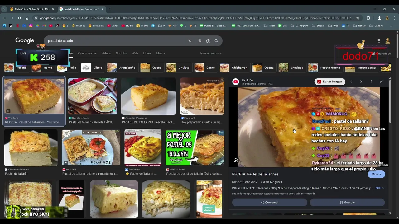399x224 pixels.
Task: Show more bookmarks with double chevron
Action: [392, 26]
